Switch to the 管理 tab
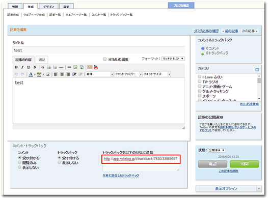Screen dimensions: 268x198 [x=15, y=7]
